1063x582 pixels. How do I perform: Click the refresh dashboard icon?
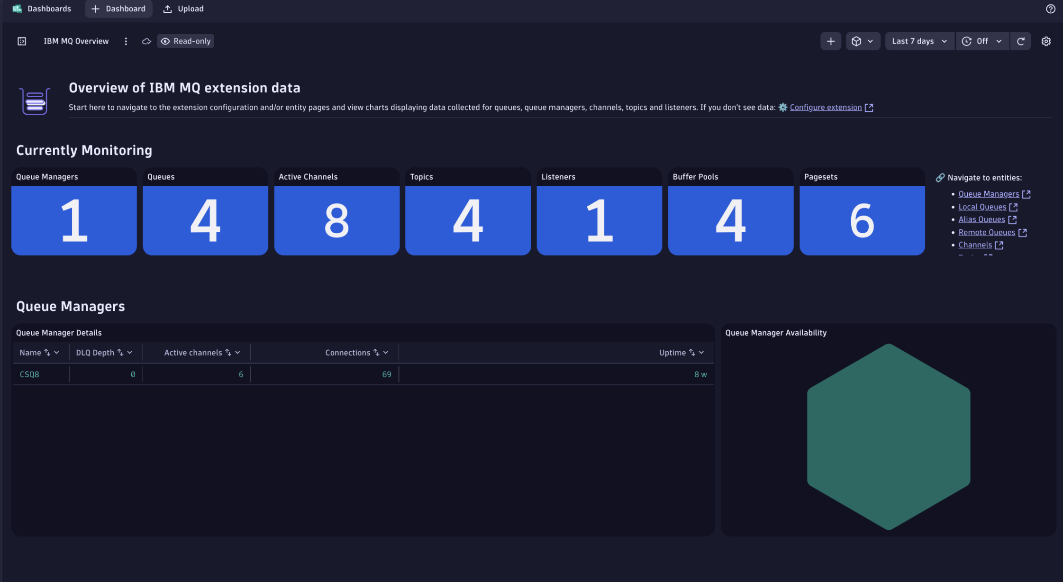[1021, 41]
